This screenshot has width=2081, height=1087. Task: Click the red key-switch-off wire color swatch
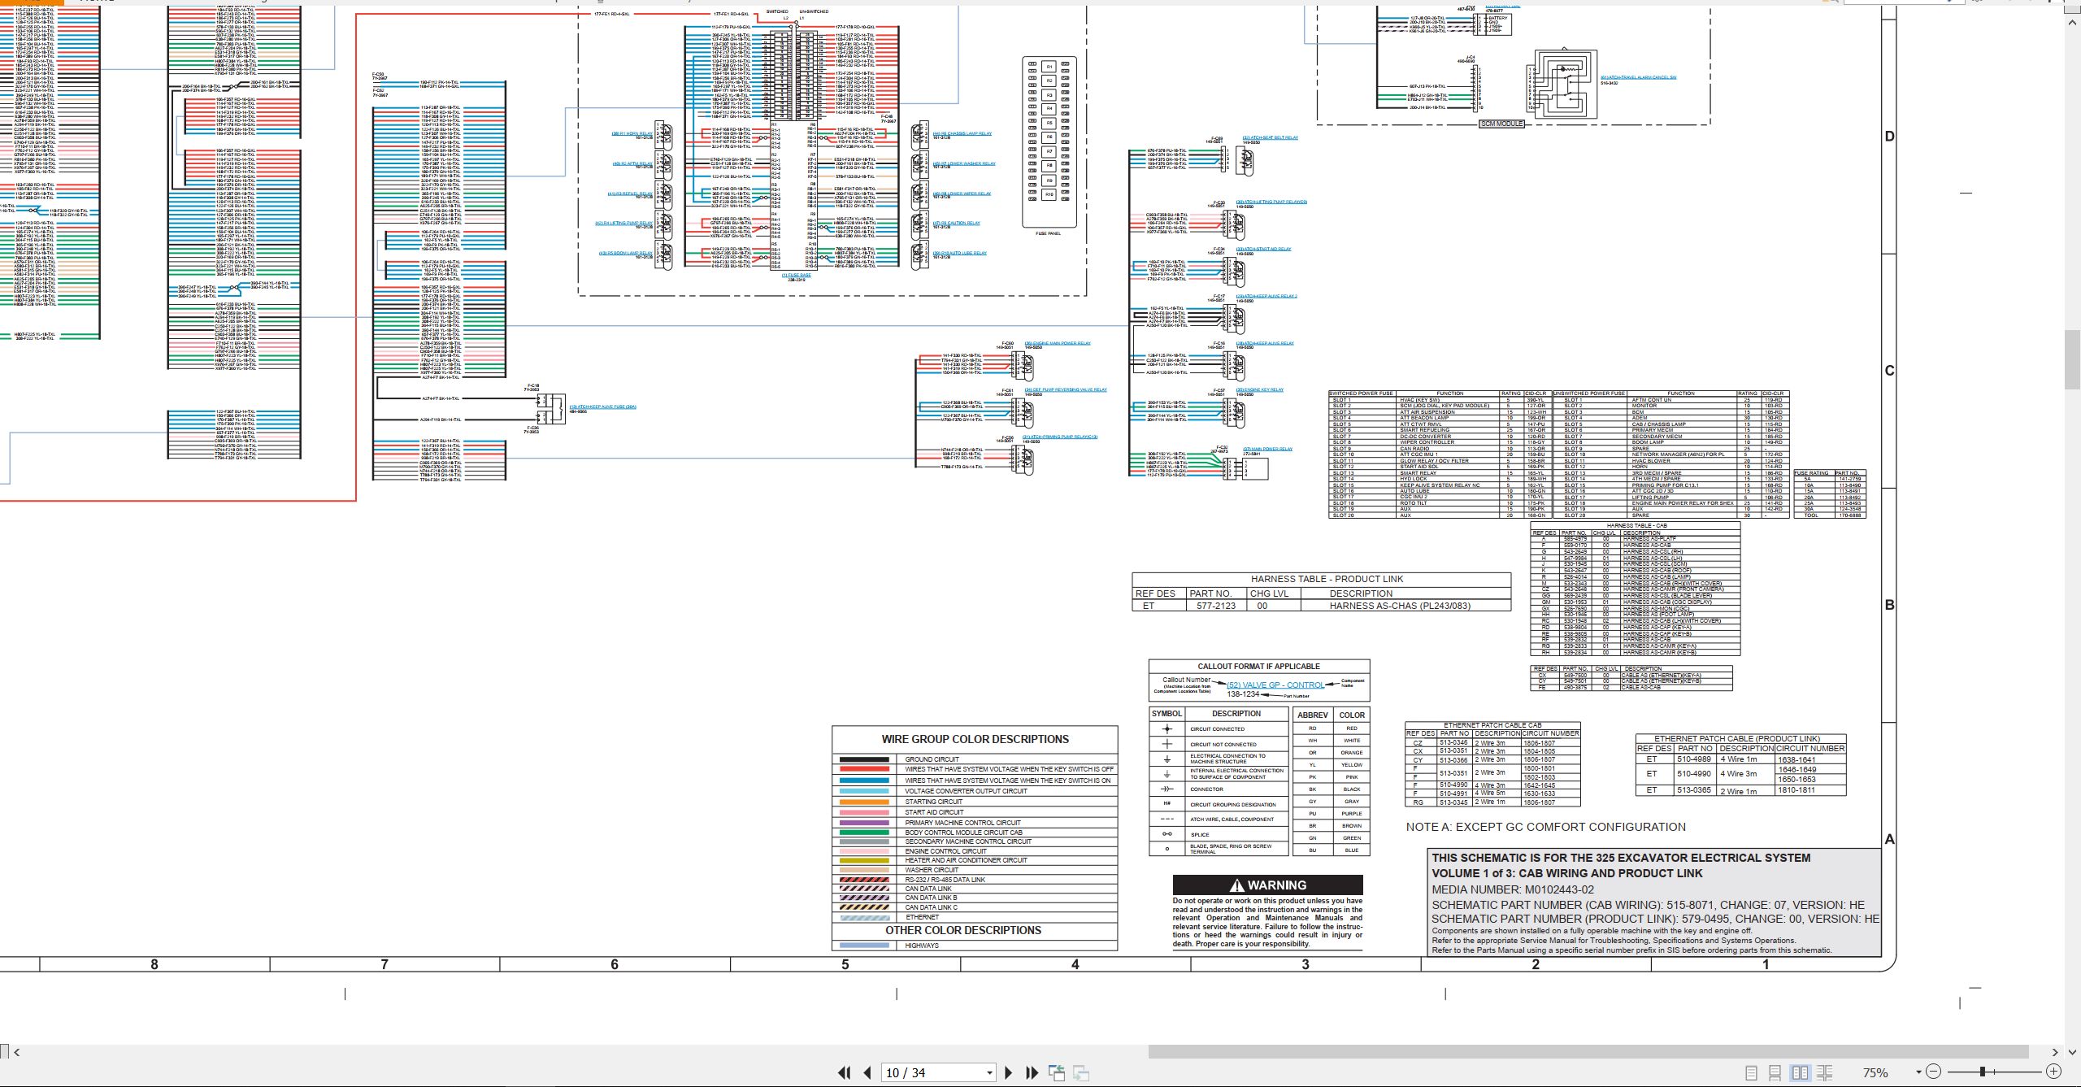pos(864,769)
